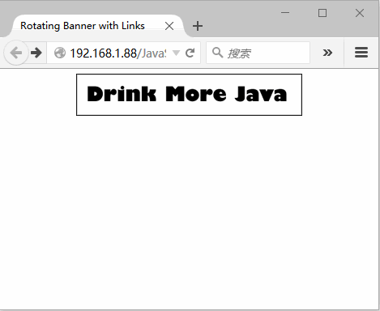Image resolution: width=380 pixels, height=311 pixels.
Task: Close the browser window
Action: click(x=360, y=13)
